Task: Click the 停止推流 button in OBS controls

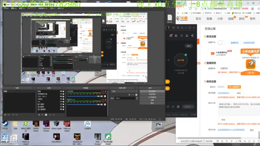Action: [152, 91]
